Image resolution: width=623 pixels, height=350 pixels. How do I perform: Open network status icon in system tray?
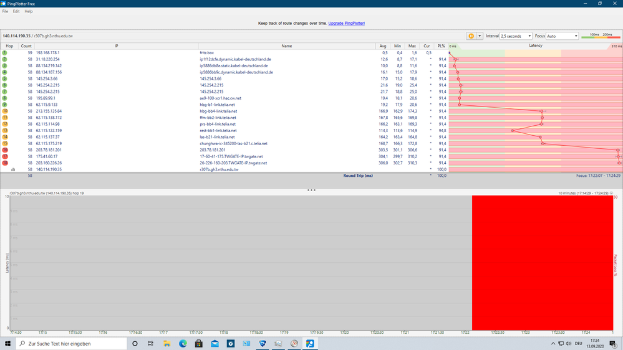(x=561, y=344)
